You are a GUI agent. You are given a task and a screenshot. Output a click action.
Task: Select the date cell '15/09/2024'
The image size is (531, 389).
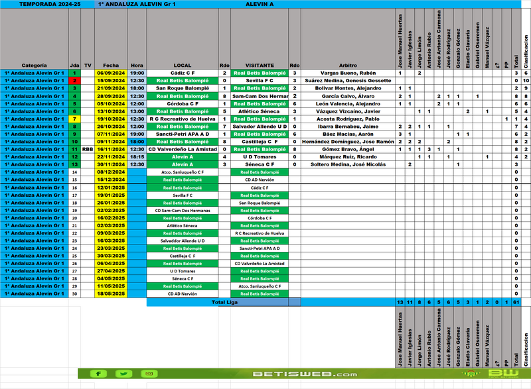pyautogui.click(x=111, y=81)
